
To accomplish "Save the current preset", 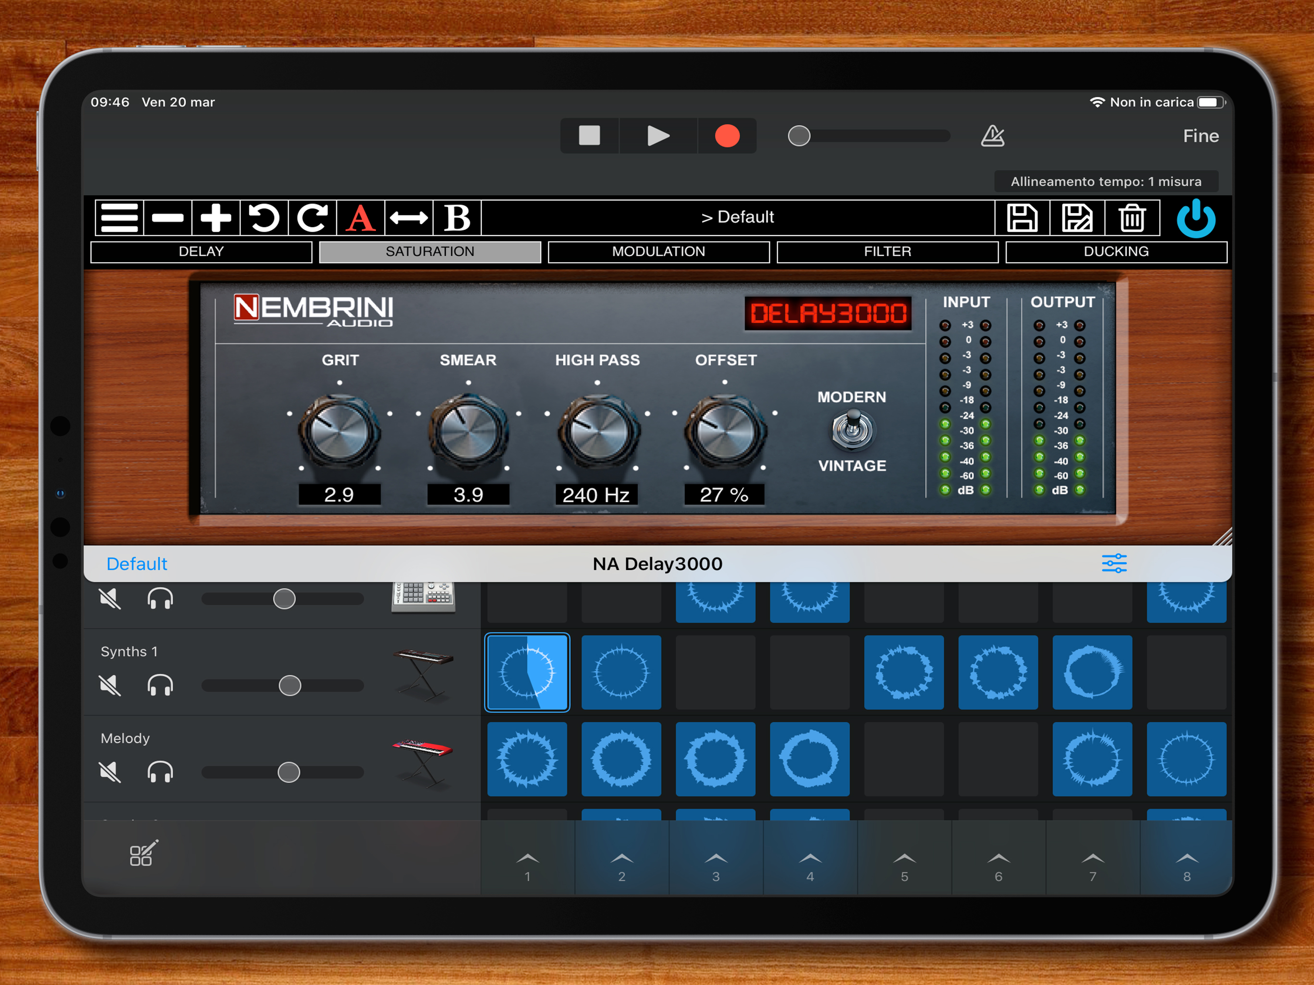I will point(1022,217).
